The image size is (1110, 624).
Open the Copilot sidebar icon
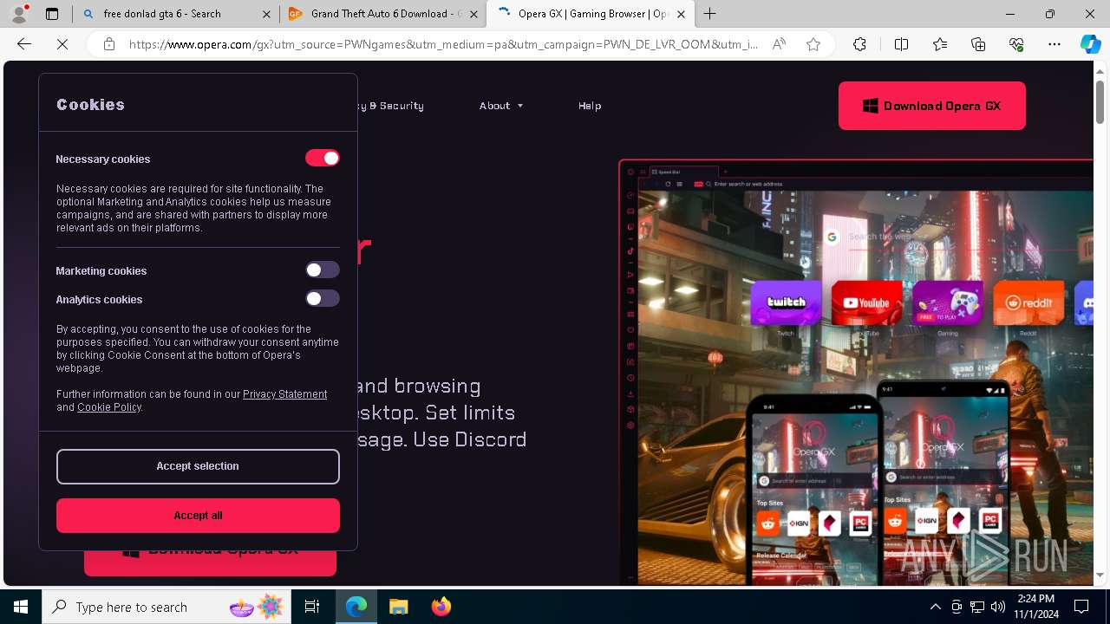pos(1090,44)
